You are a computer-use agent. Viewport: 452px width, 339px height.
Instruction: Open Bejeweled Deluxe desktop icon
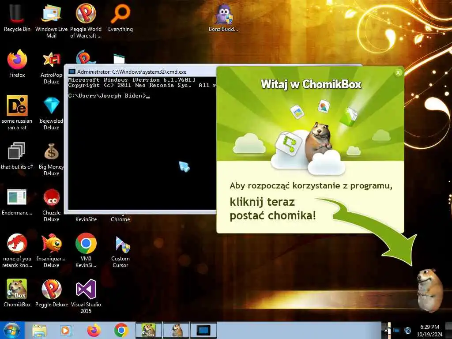(x=51, y=113)
